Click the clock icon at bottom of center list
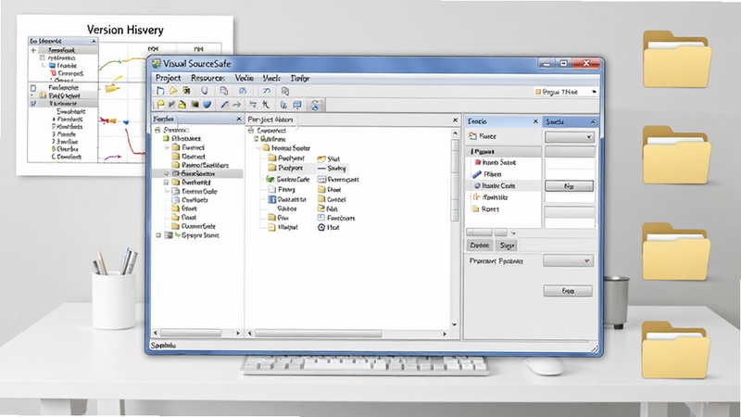 coord(321,227)
